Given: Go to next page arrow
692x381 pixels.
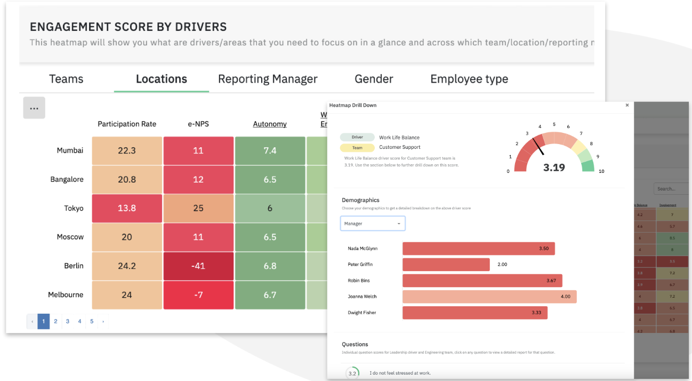Looking at the screenshot, I should [x=103, y=321].
